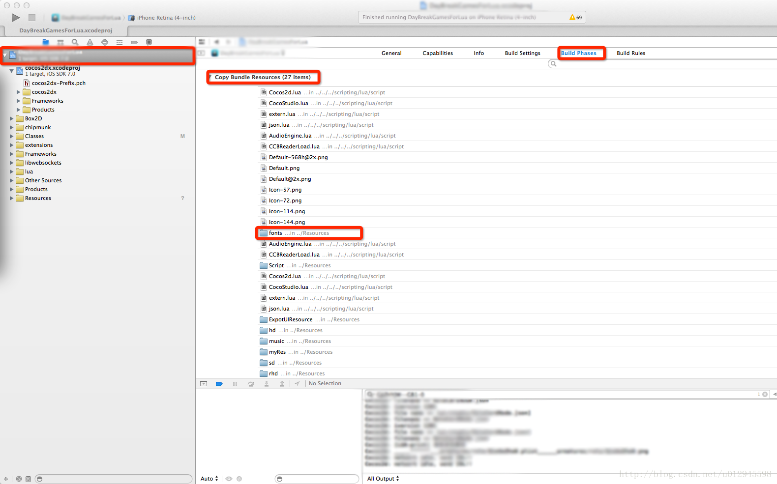Click the build phases search field
Viewport: 777px width, 484px height.
point(662,64)
